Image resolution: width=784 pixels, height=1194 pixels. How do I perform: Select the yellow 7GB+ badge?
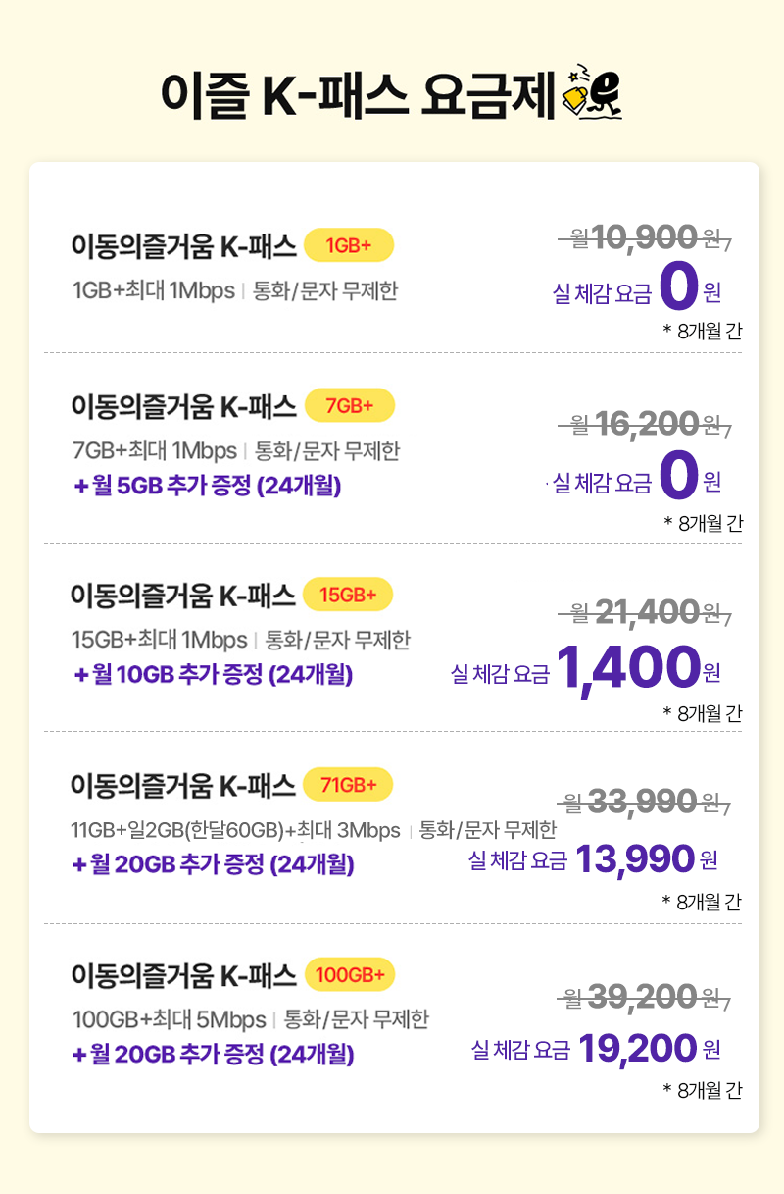point(350,404)
